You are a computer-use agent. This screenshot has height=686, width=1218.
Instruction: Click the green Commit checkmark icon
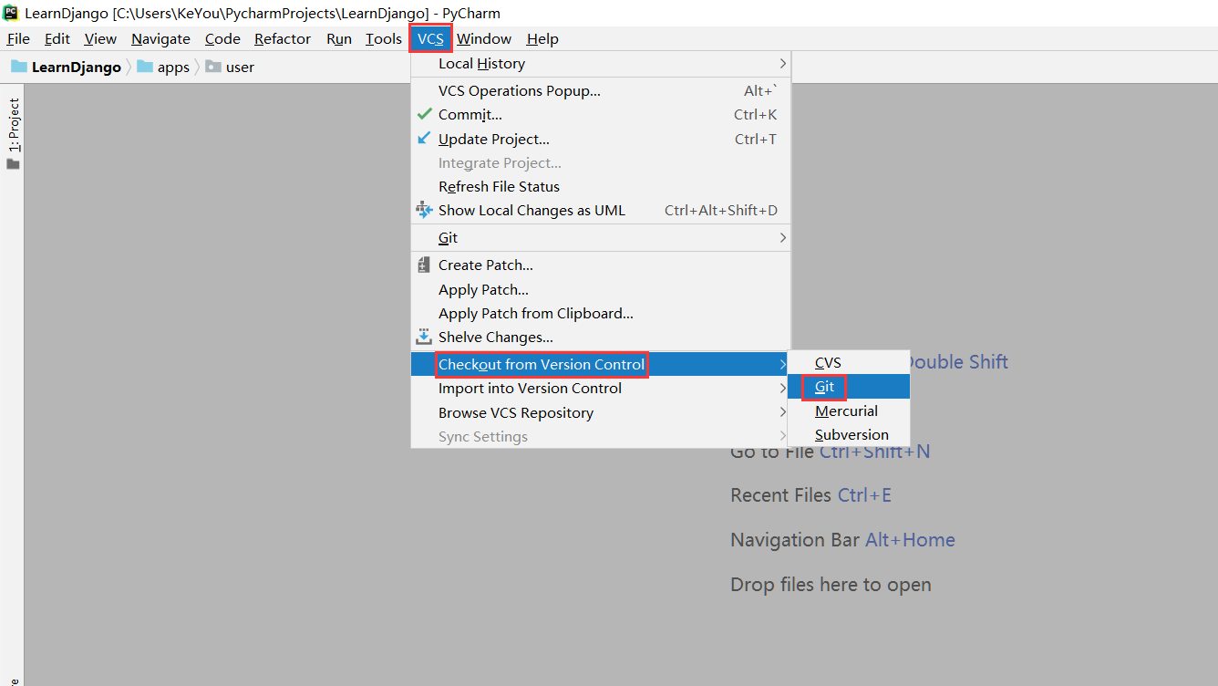[424, 114]
